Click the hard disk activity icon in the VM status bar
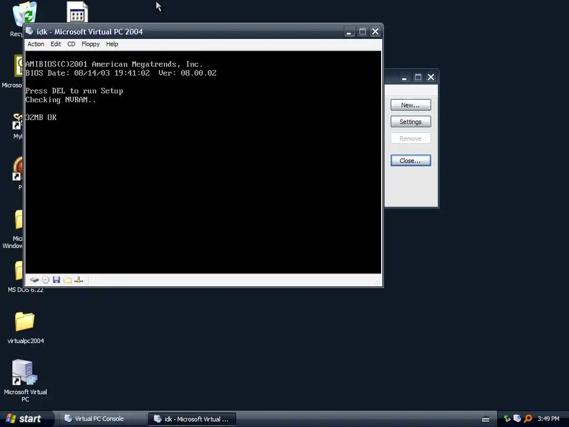Image resolution: width=569 pixels, height=427 pixels. 34,280
